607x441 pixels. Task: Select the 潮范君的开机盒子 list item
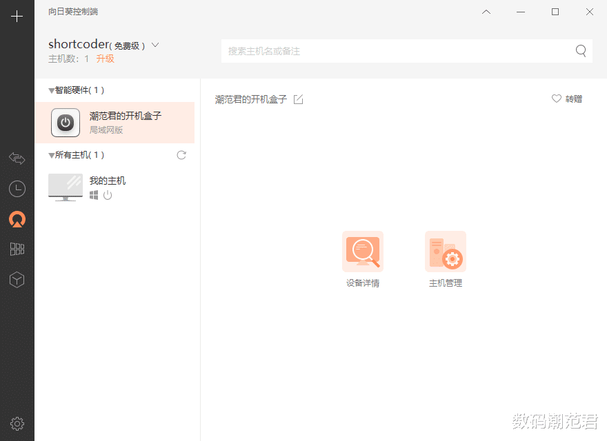pos(115,123)
